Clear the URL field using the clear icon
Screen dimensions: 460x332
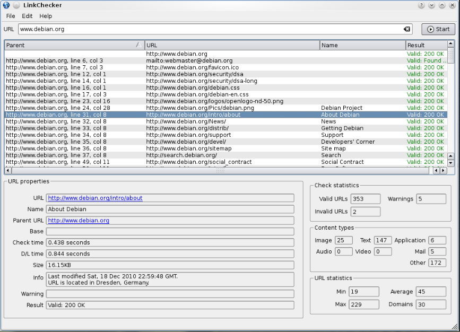coord(406,29)
